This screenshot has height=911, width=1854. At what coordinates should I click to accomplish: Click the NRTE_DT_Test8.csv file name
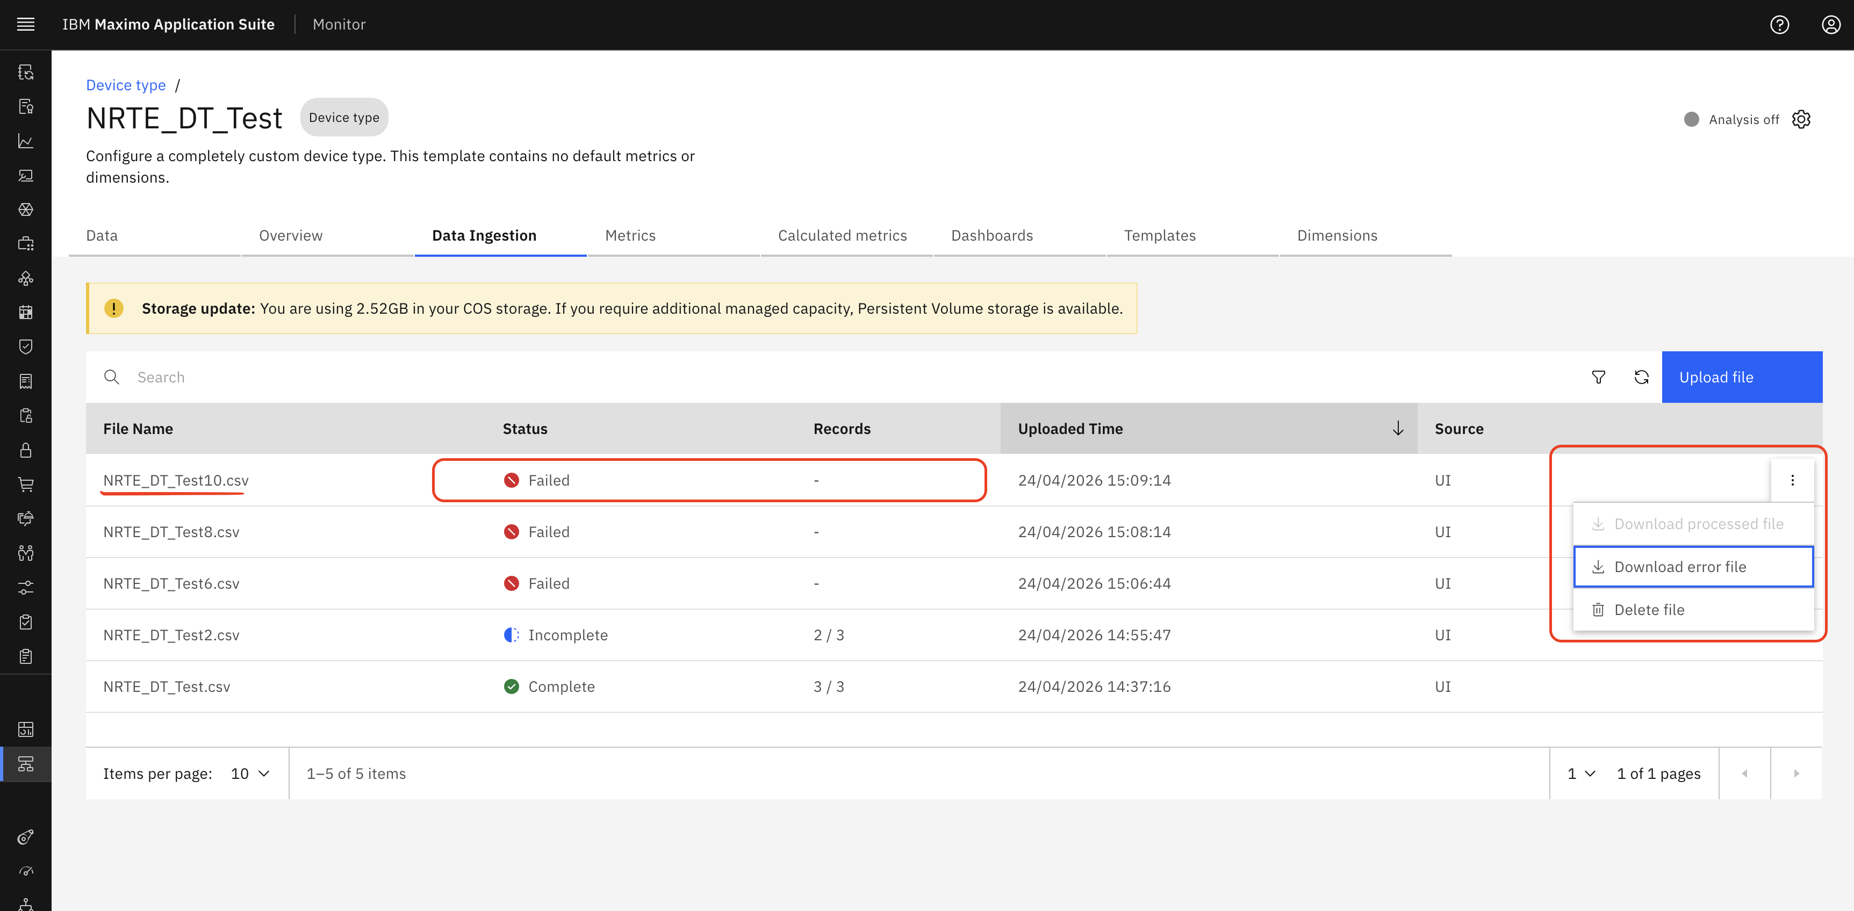171,532
